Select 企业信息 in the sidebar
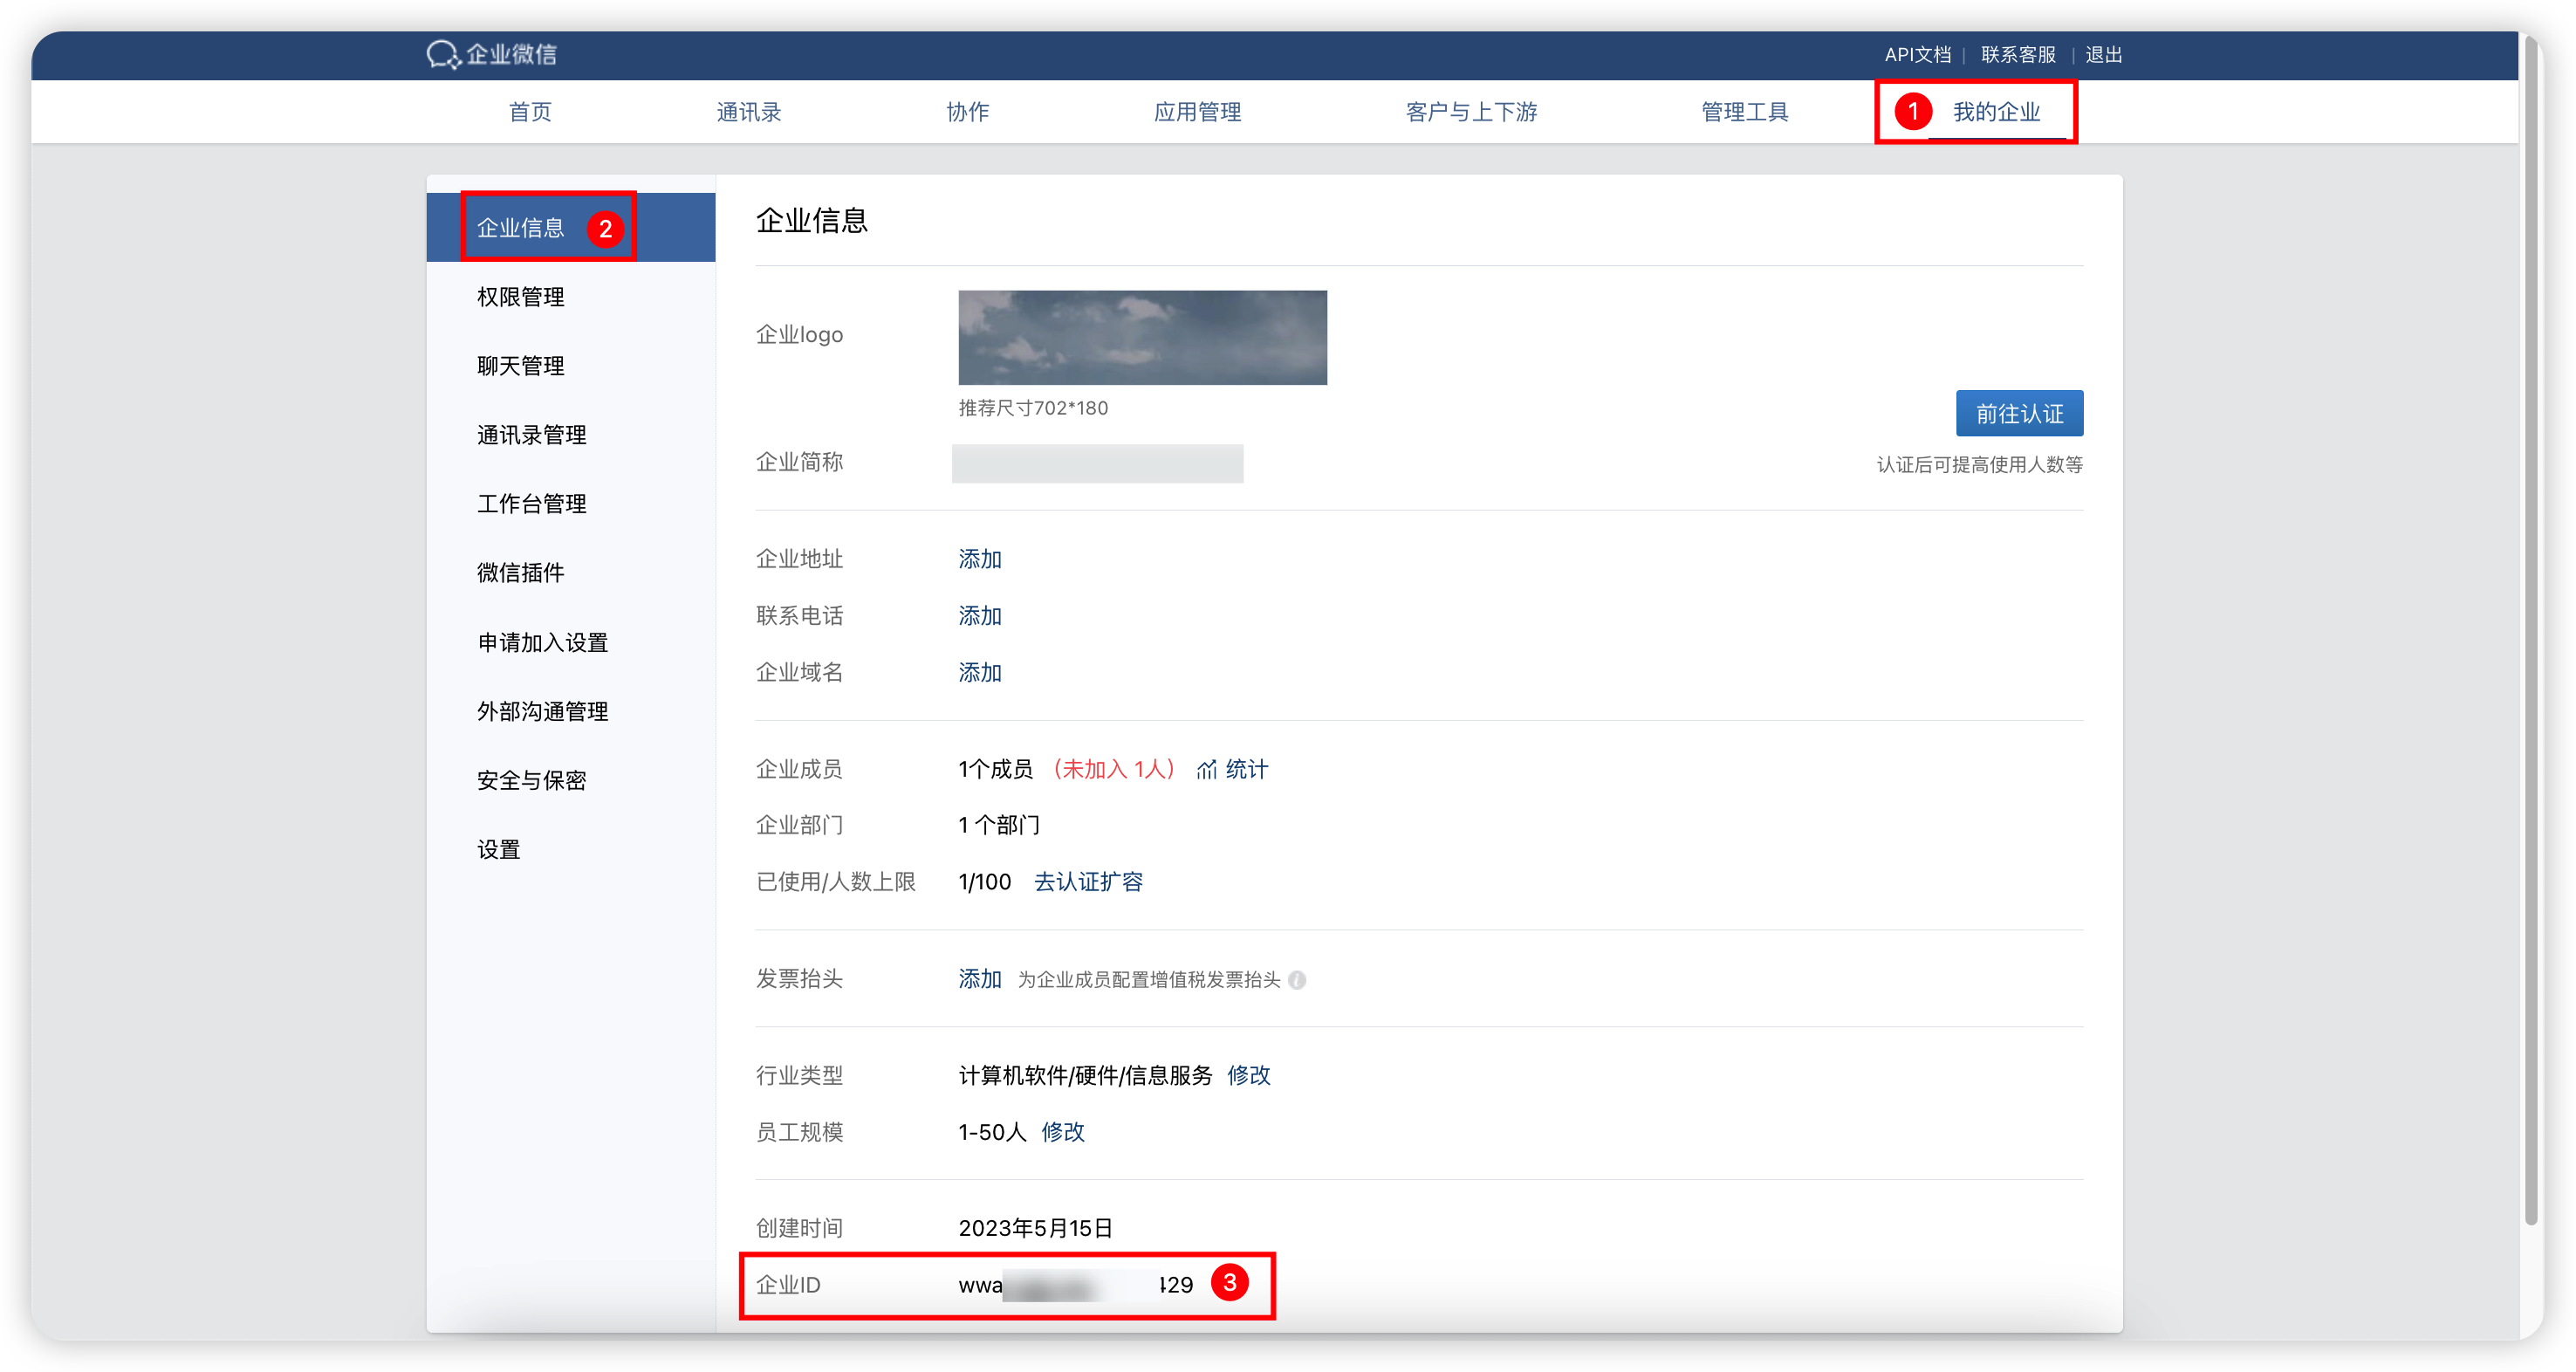Screen dimensions: 2576x1372 click(x=571, y=228)
